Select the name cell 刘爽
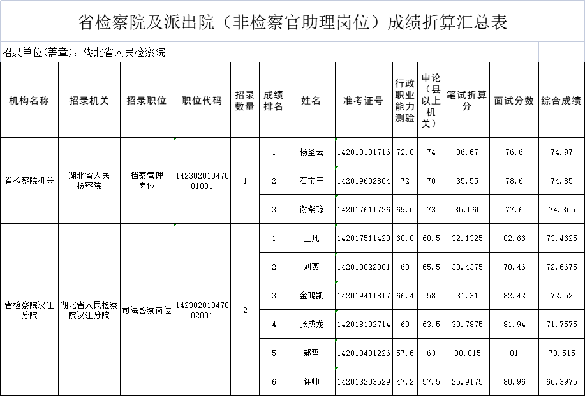Image resolution: width=585 pixels, height=396 pixels. tap(311, 267)
